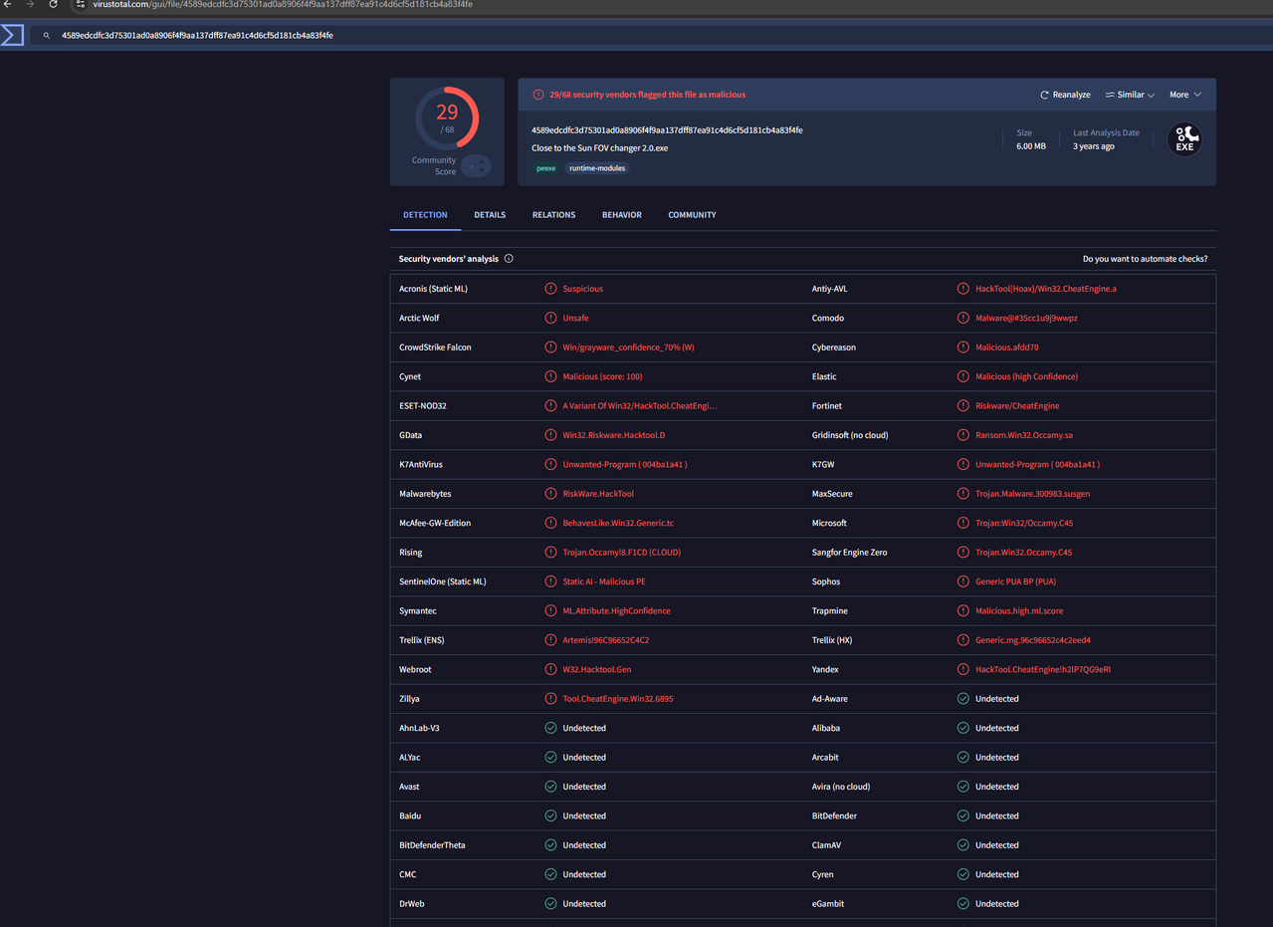Click the Win32.Riskware.Hacktool.D result

pyautogui.click(x=613, y=435)
